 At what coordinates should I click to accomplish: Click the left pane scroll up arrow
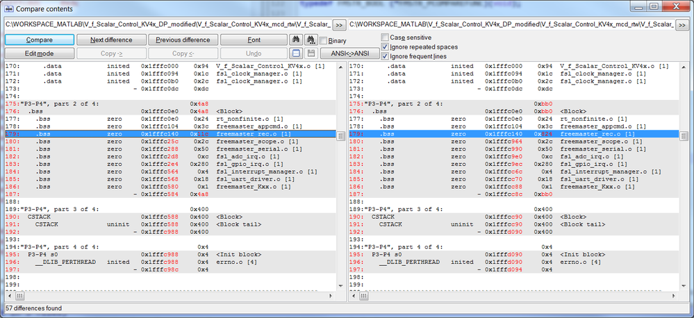(x=340, y=67)
